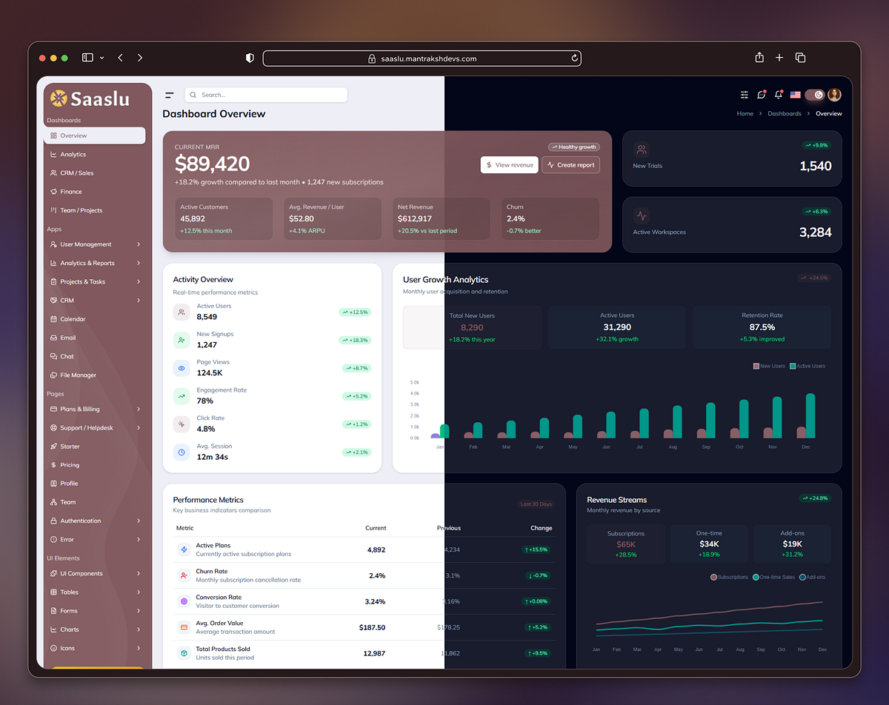Expand Projects & Tasks chevron in sidebar
Screen dimensions: 889x705
(x=139, y=281)
